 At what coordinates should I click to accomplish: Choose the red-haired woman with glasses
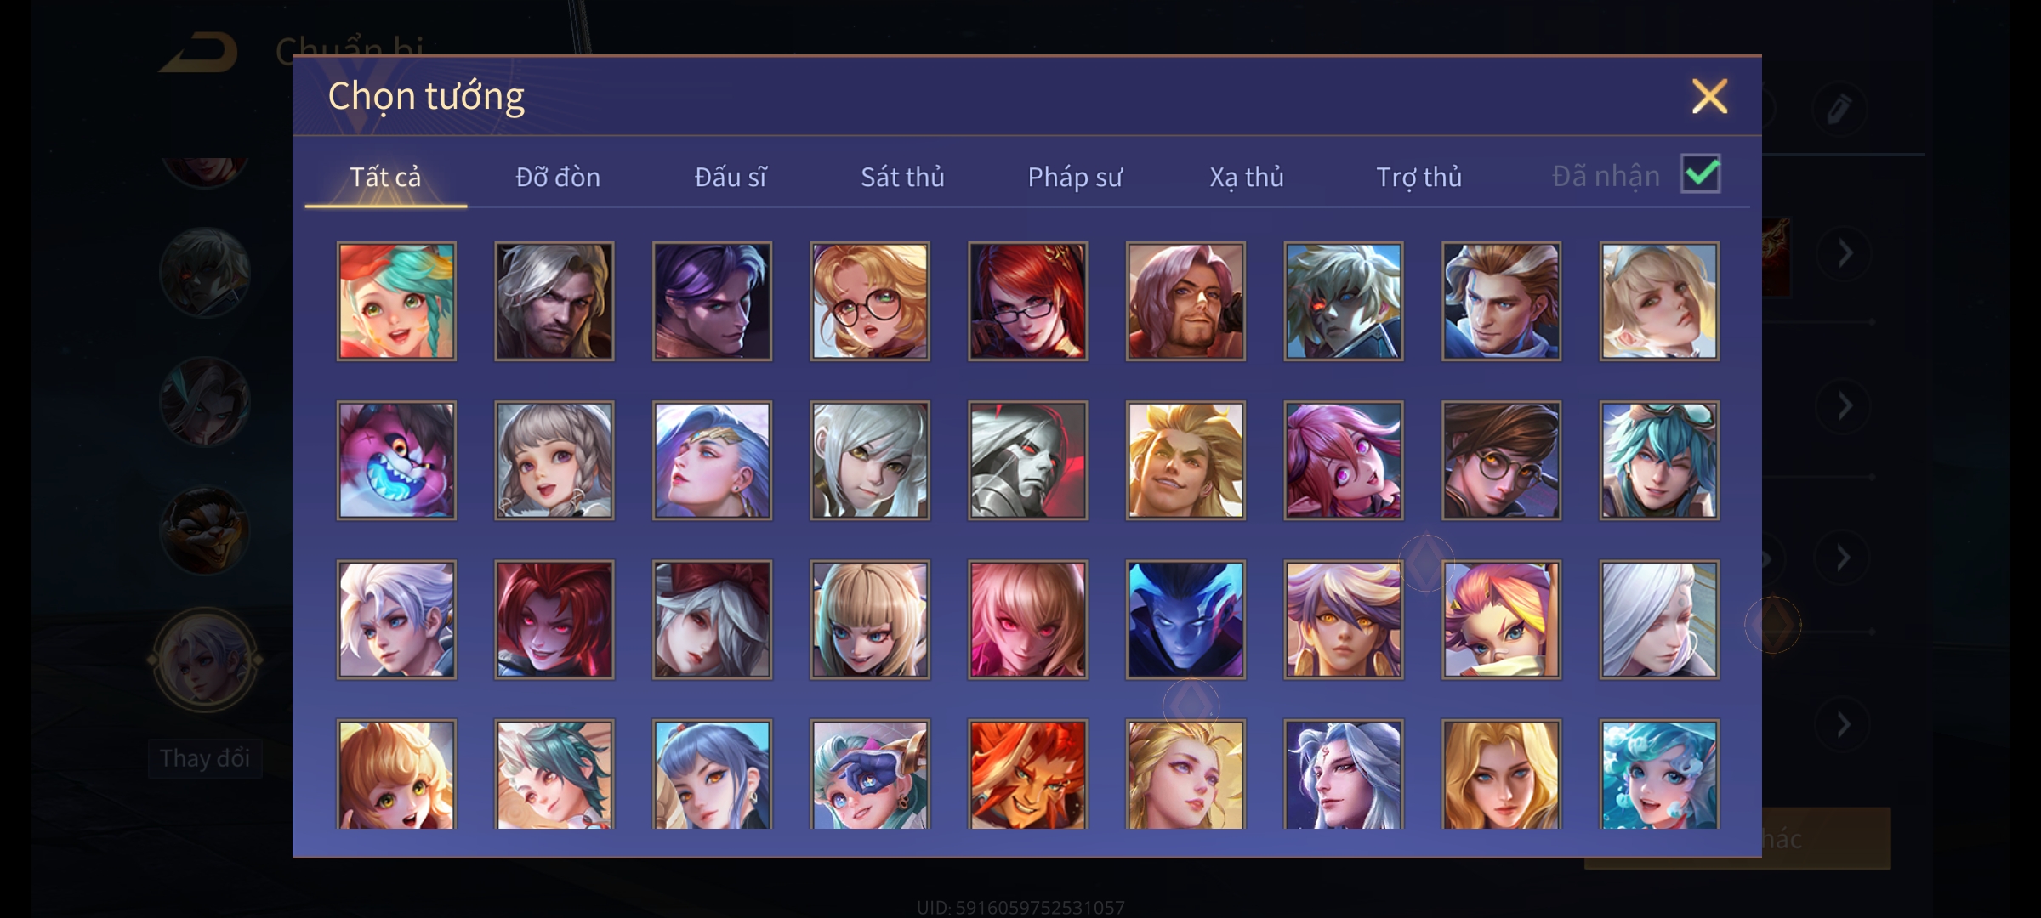[1027, 301]
